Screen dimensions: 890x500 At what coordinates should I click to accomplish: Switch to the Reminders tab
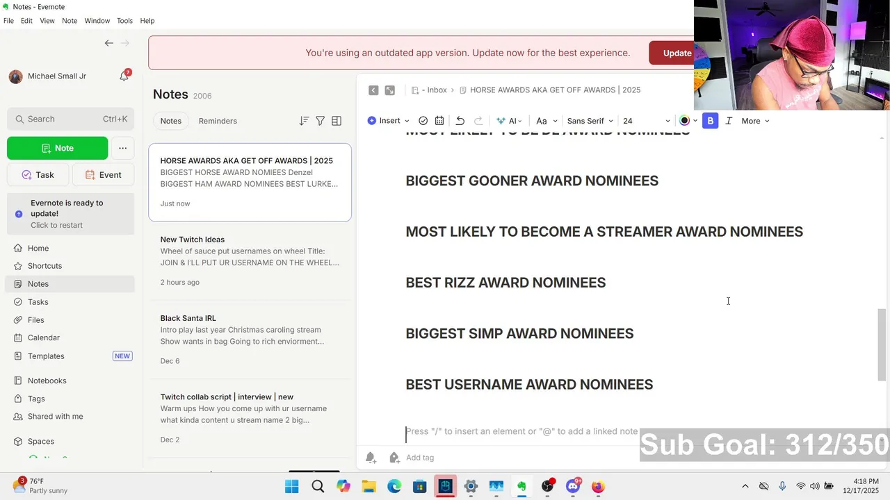coord(218,121)
